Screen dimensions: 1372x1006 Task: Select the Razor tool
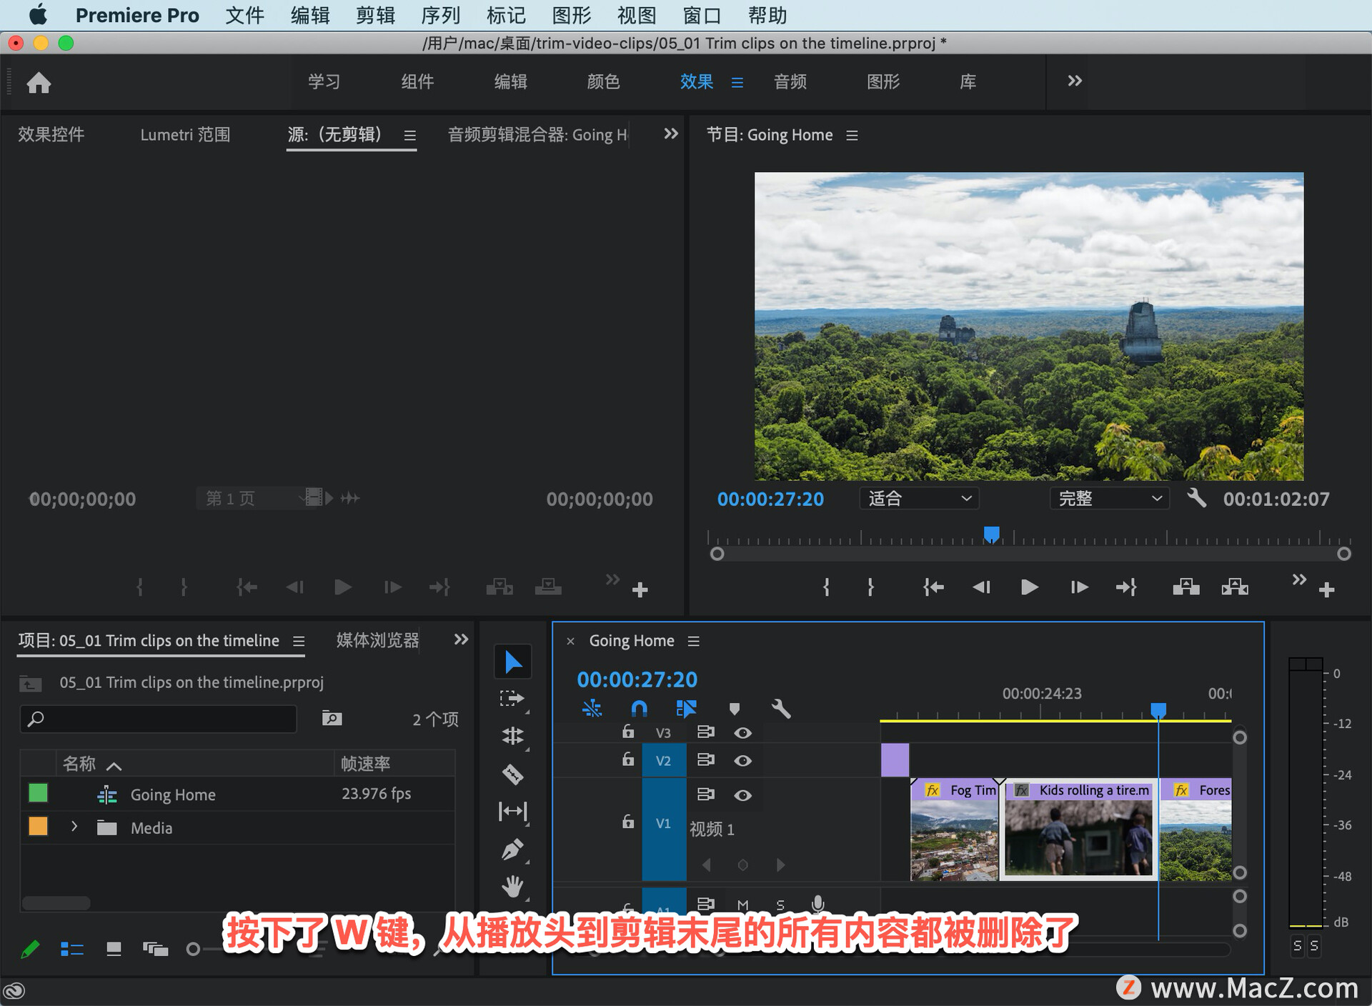tap(512, 774)
